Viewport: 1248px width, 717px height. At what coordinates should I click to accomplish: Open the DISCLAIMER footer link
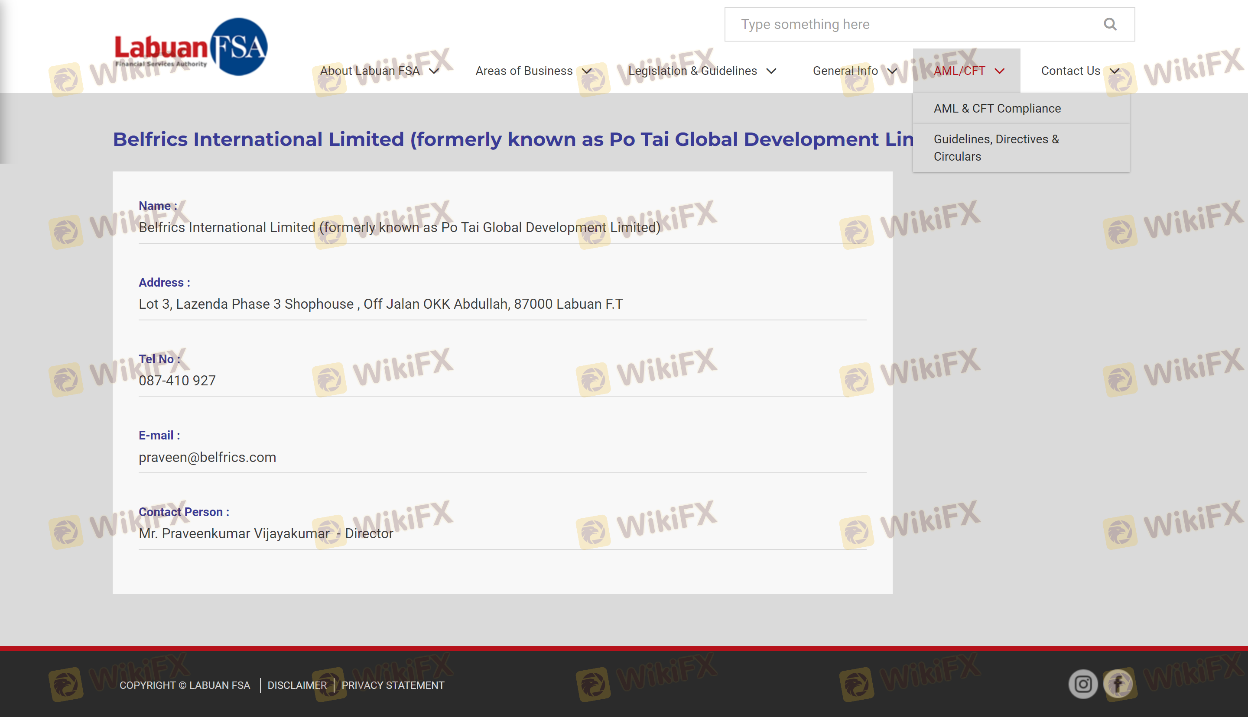296,685
